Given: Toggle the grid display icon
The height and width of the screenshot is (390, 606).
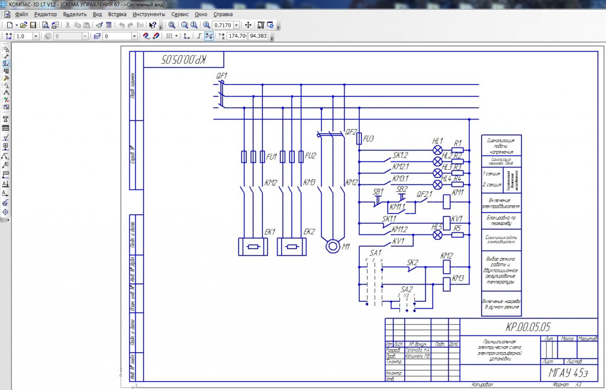Looking at the screenshot, I should pos(169,36).
